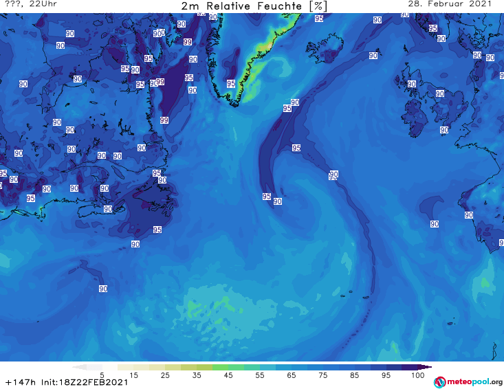Click the meteopool.org logo

(439, 382)
